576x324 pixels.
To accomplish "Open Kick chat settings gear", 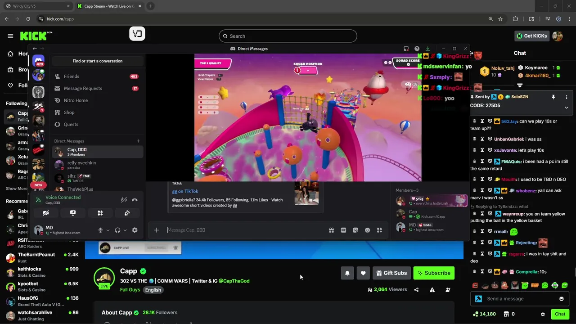I will [x=543, y=314].
